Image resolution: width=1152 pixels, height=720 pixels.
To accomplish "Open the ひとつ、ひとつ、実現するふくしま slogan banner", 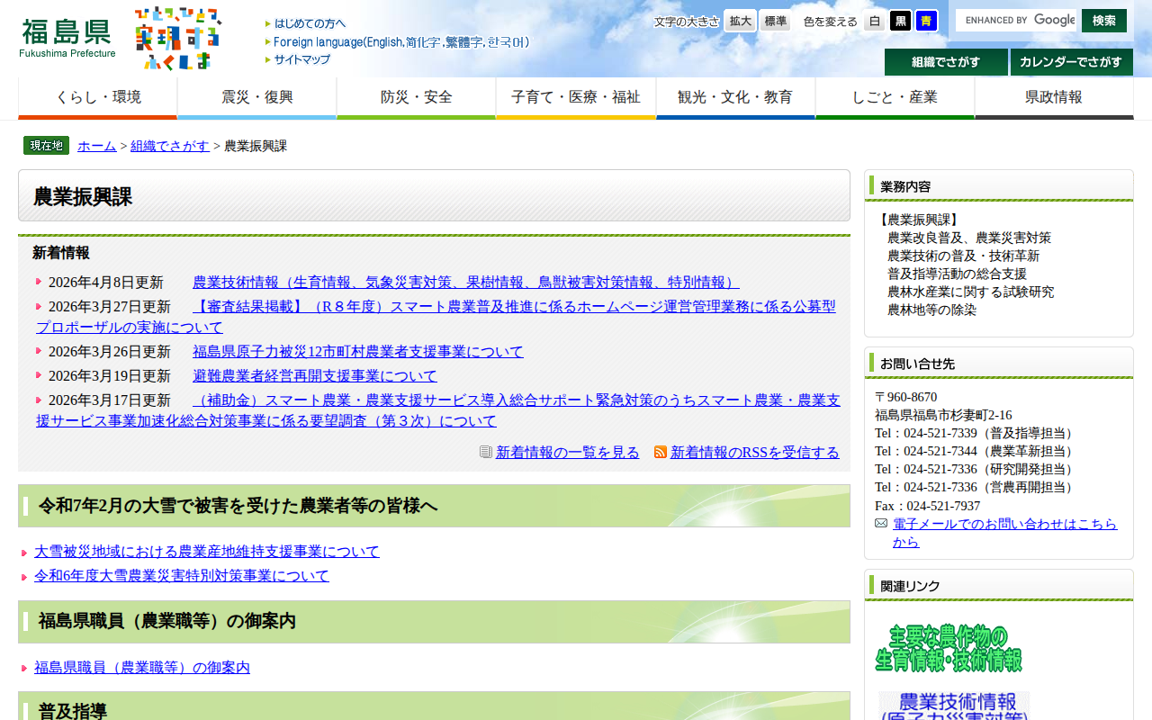I will pos(177,39).
